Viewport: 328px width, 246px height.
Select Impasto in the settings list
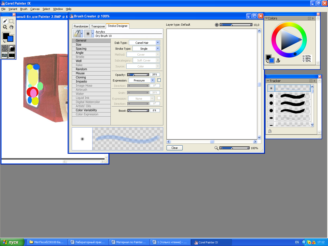pyautogui.click(x=91, y=81)
